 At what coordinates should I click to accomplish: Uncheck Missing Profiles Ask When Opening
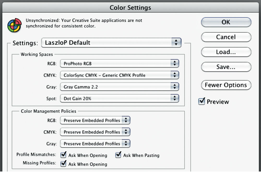[x=63, y=164]
